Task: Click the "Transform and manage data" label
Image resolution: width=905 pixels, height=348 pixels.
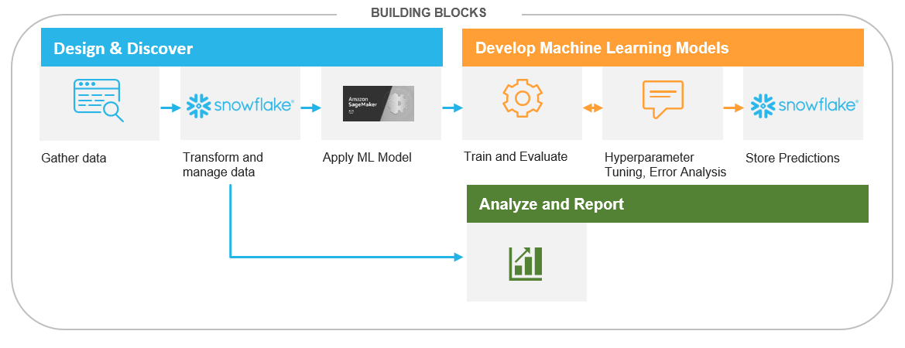Action: pos(223,164)
